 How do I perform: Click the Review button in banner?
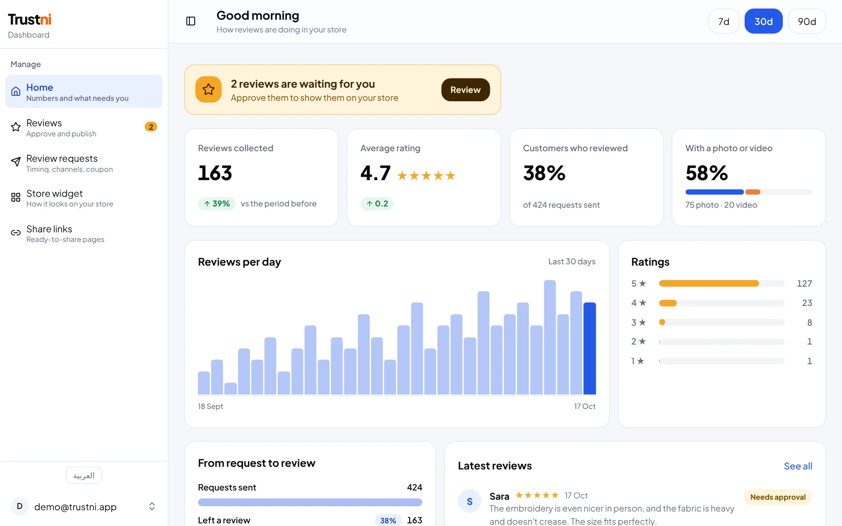point(465,89)
